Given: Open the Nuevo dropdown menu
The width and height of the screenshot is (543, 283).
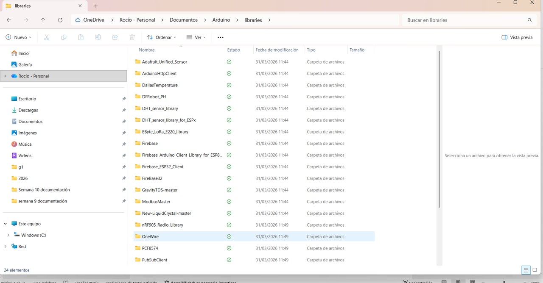Looking at the screenshot, I should click(x=19, y=37).
